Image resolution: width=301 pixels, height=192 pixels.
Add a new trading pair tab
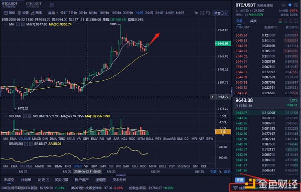point(52,5)
